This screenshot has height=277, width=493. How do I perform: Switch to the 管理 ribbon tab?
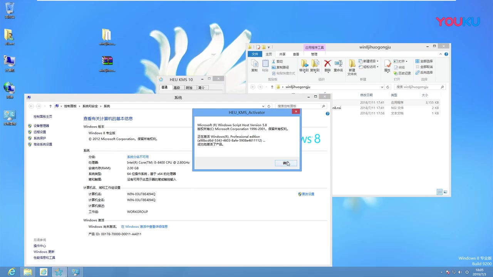pos(314,54)
